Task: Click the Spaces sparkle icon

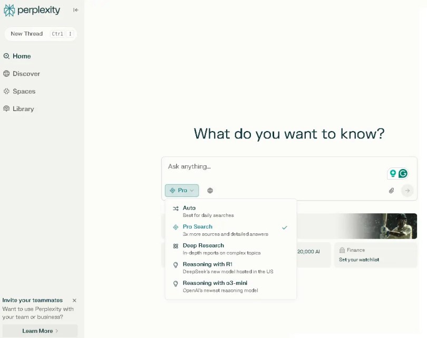Action: (6, 92)
